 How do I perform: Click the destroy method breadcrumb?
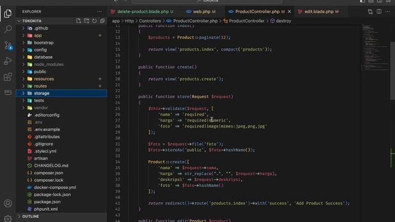coord(281,21)
